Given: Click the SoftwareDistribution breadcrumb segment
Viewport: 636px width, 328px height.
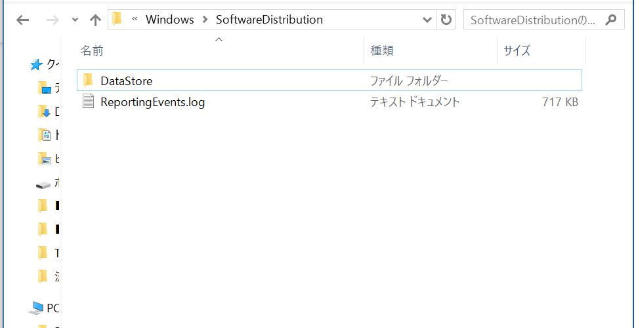Looking at the screenshot, I should (x=269, y=20).
